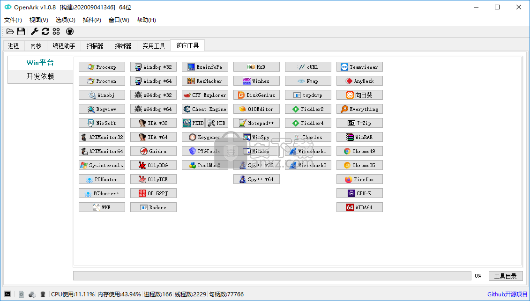
Task: Launch CPU-Z
Action: click(359, 193)
